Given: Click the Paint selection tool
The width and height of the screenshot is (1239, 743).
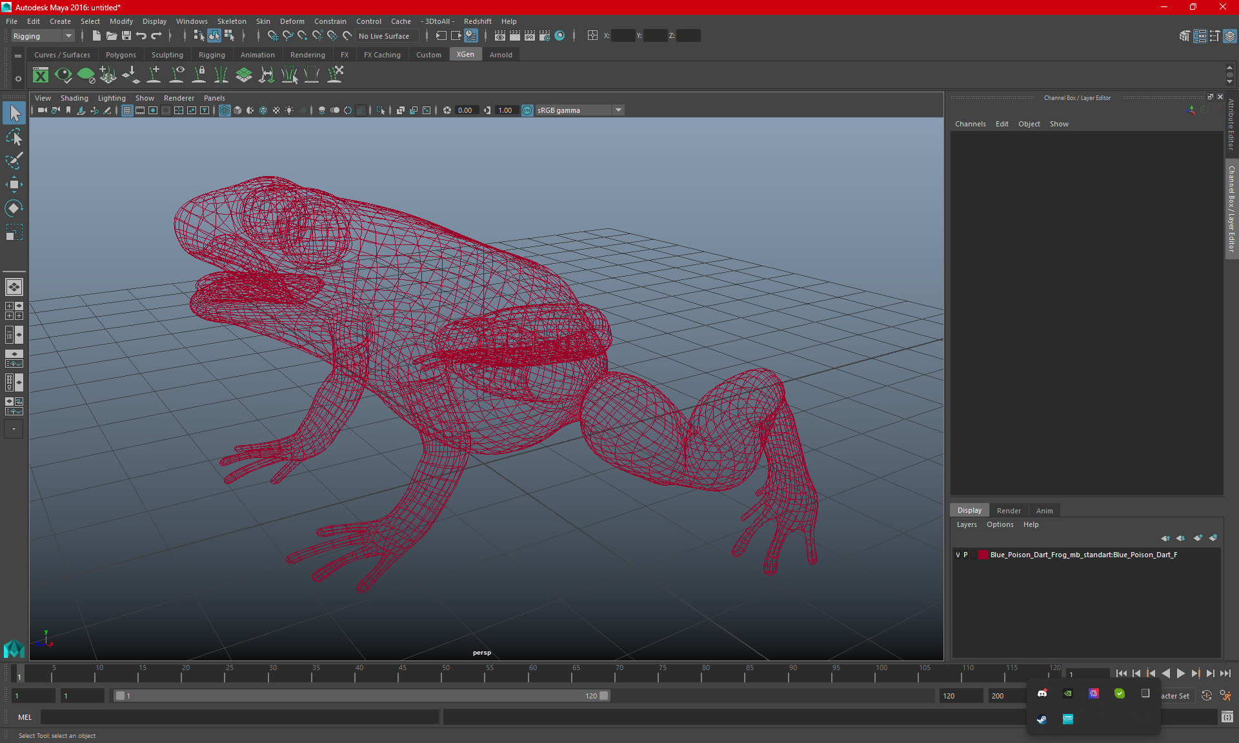Looking at the screenshot, I should (x=14, y=161).
